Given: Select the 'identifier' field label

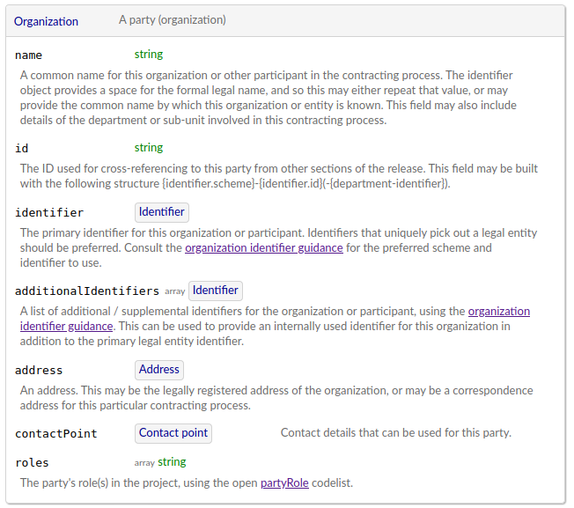Looking at the screenshot, I should [x=49, y=213].
